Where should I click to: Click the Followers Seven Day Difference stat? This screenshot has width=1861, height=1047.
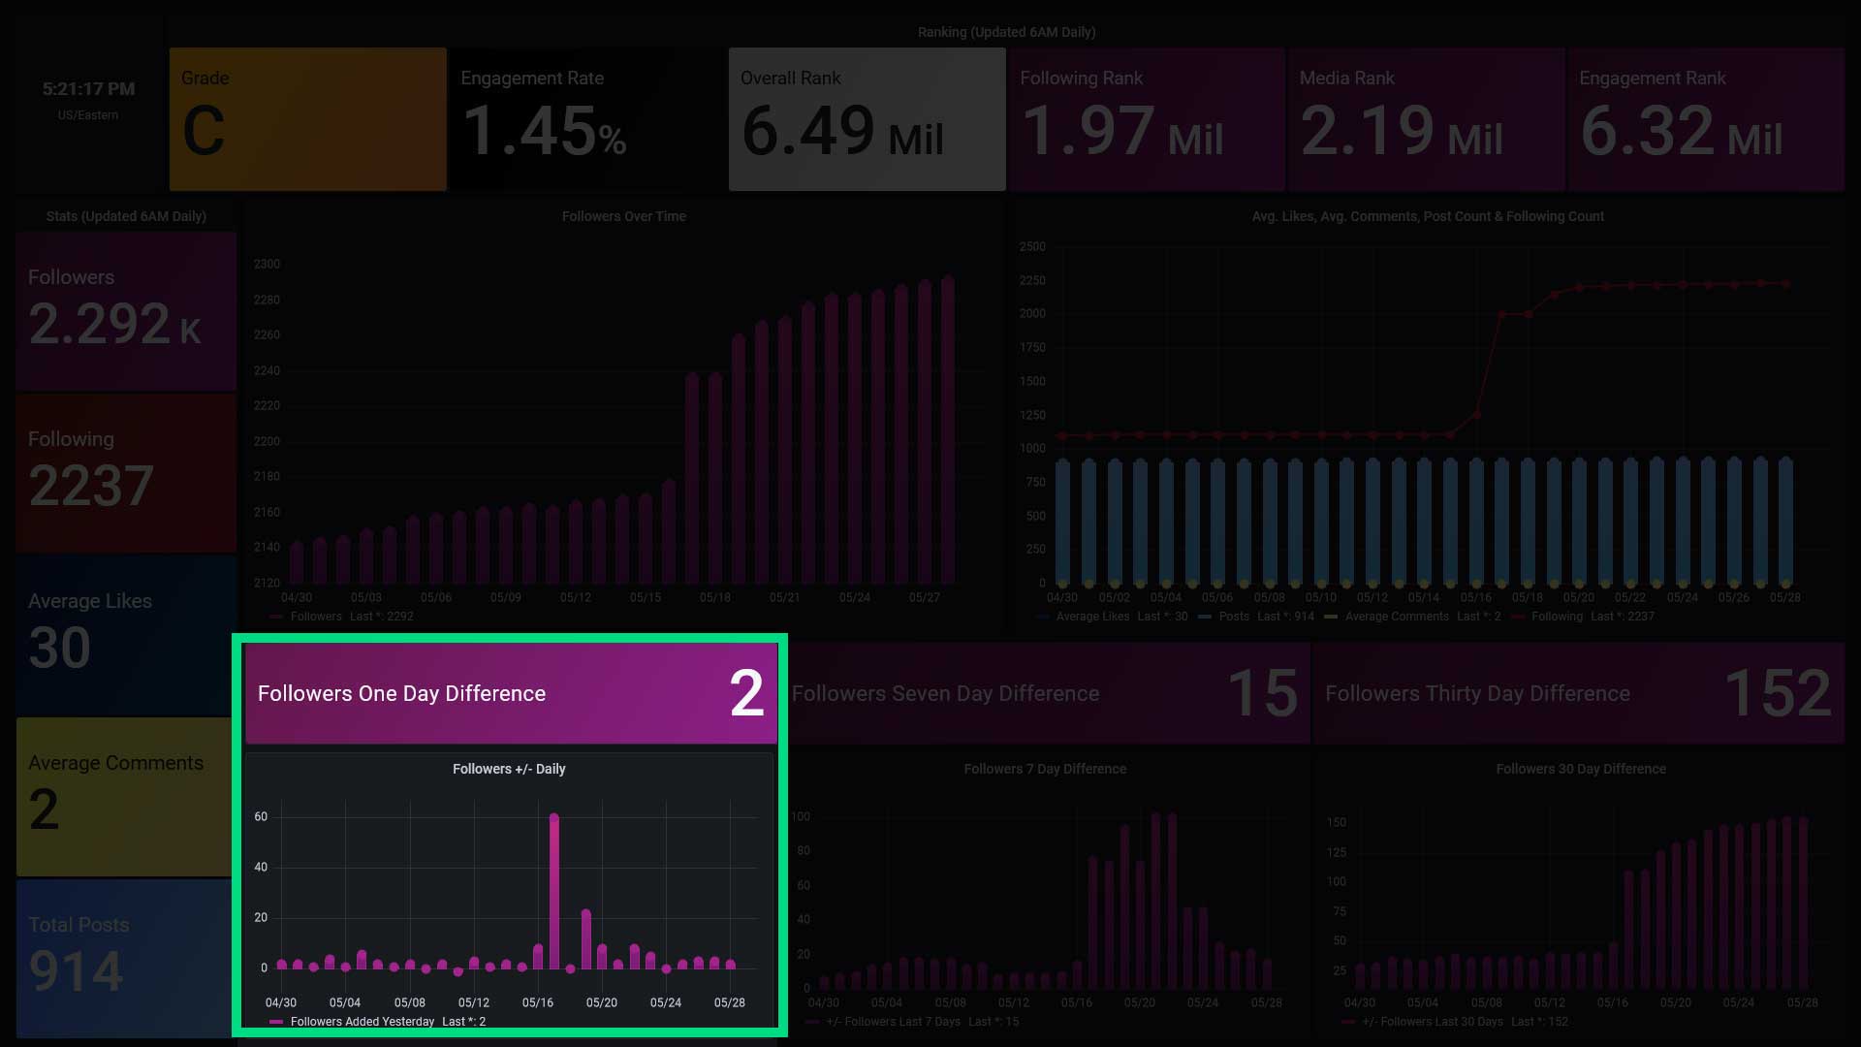1049,693
